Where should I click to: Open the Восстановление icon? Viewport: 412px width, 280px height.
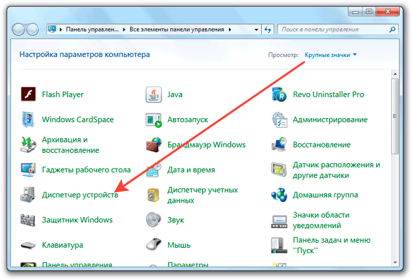[x=279, y=144]
